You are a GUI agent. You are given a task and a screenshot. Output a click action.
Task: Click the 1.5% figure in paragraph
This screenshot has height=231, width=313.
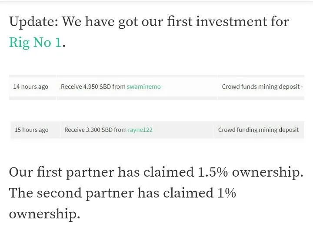(x=213, y=172)
